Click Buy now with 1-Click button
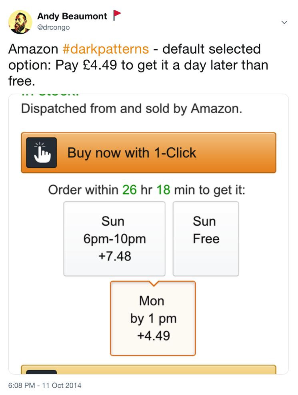Image resolution: width=298 pixels, height=395 pixels. point(148,152)
